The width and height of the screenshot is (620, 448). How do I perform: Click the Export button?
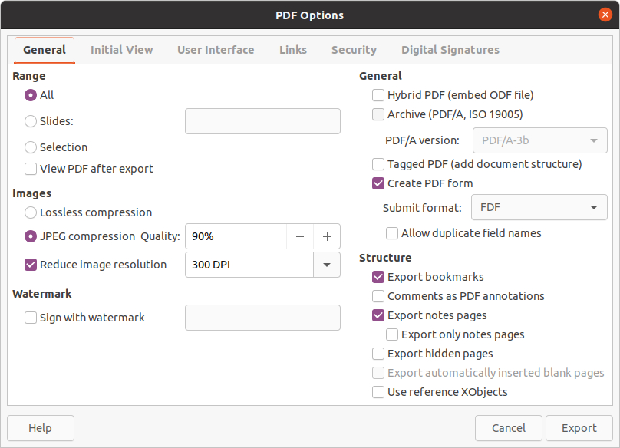click(579, 428)
